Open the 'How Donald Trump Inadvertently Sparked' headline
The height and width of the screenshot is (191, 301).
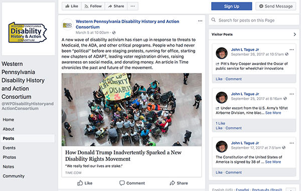123,156
